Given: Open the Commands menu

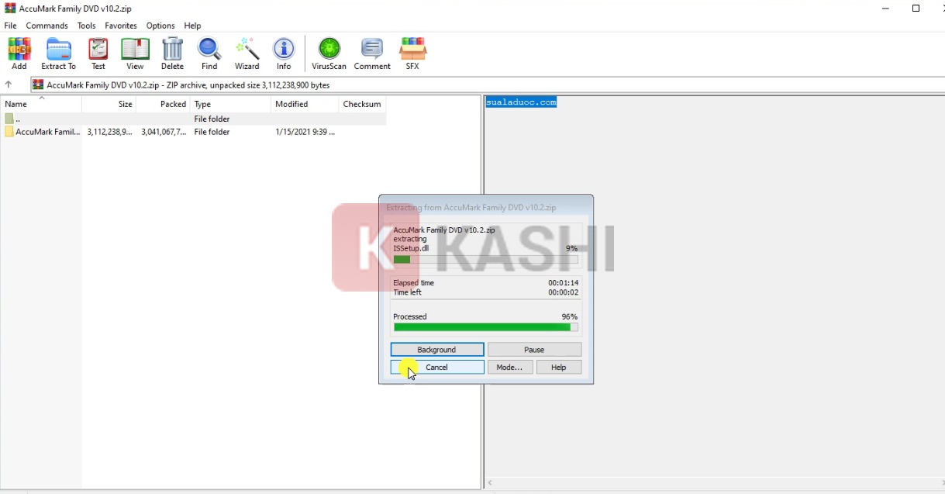Looking at the screenshot, I should click(47, 26).
